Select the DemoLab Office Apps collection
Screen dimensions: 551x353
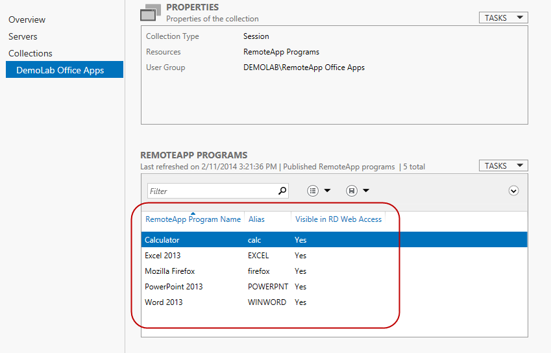(60, 70)
